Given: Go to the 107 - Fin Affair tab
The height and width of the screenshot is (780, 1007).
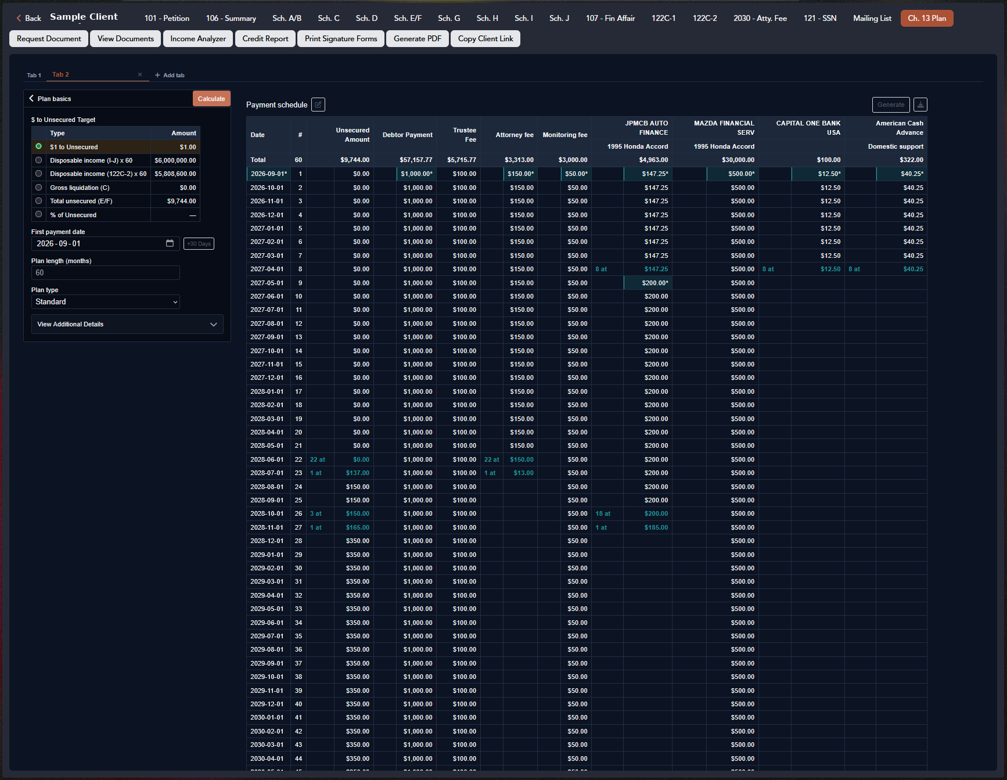Looking at the screenshot, I should coord(610,18).
